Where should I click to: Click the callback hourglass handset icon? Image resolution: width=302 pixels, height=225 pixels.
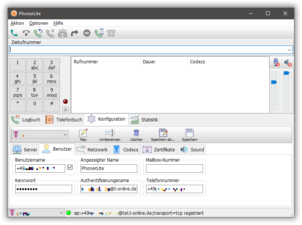[99, 33]
